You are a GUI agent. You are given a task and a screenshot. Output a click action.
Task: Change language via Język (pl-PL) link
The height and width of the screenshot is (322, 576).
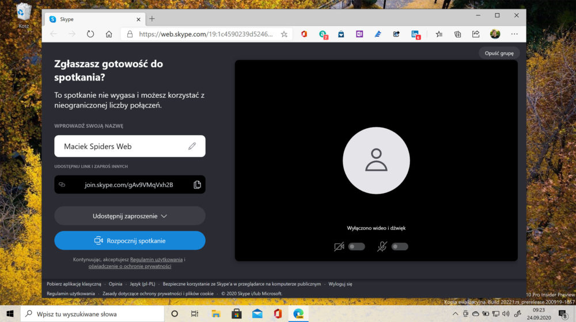tap(142, 284)
